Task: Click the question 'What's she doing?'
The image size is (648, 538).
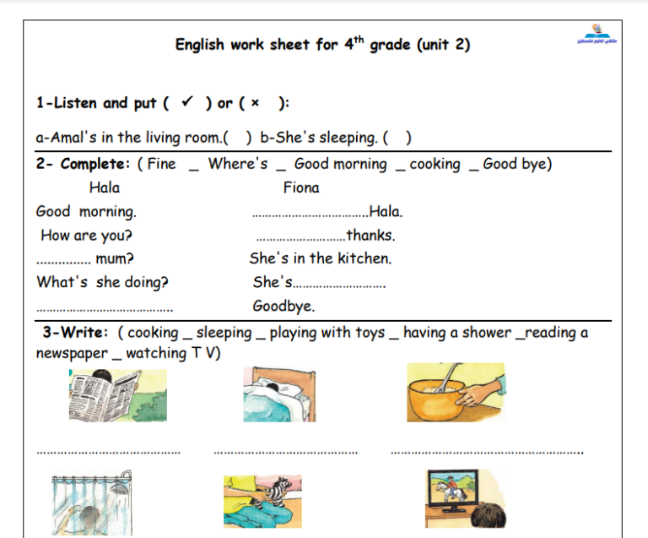Action: 102,282
